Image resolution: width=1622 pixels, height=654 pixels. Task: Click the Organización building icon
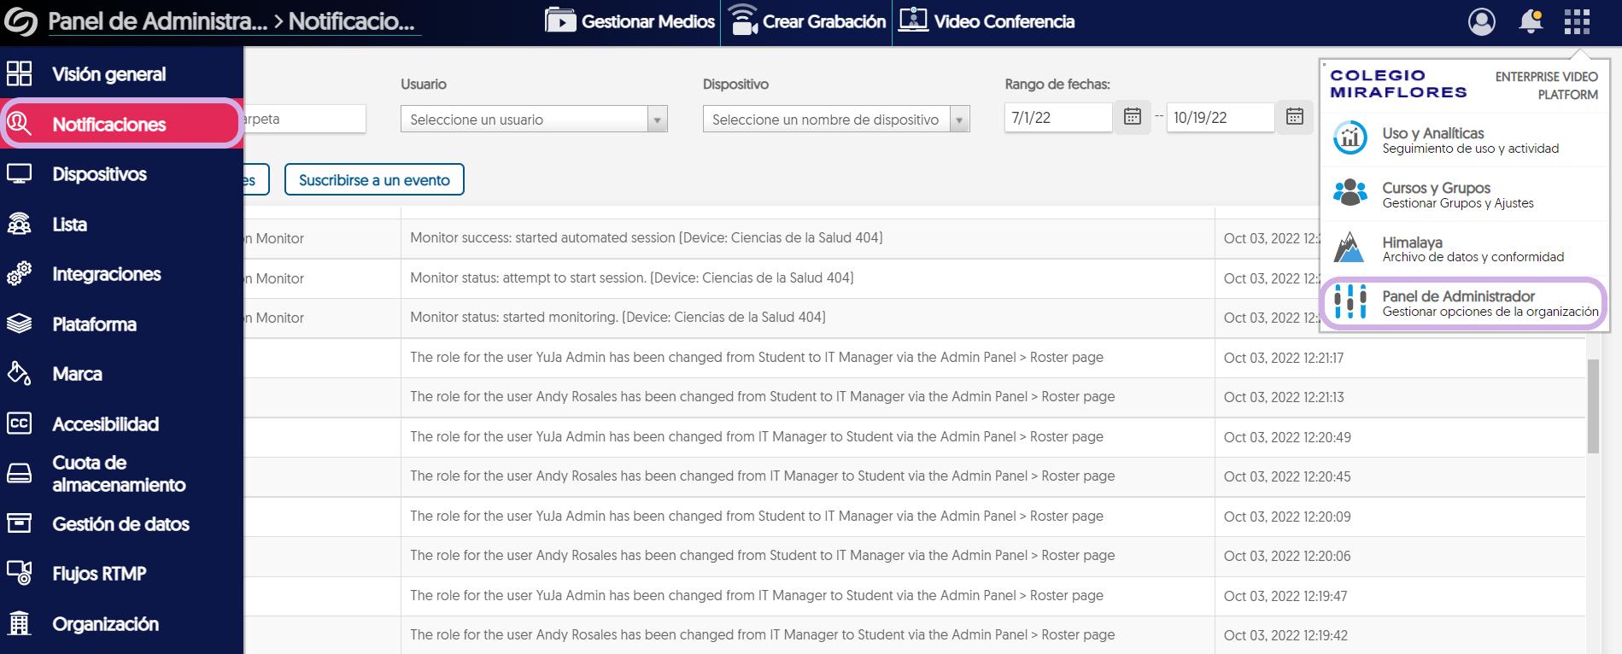click(20, 624)
